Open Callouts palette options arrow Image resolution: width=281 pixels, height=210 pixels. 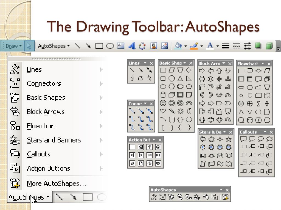pos(265,132)
